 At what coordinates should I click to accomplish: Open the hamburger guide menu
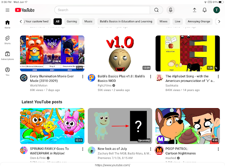click(x=7, y=10)
